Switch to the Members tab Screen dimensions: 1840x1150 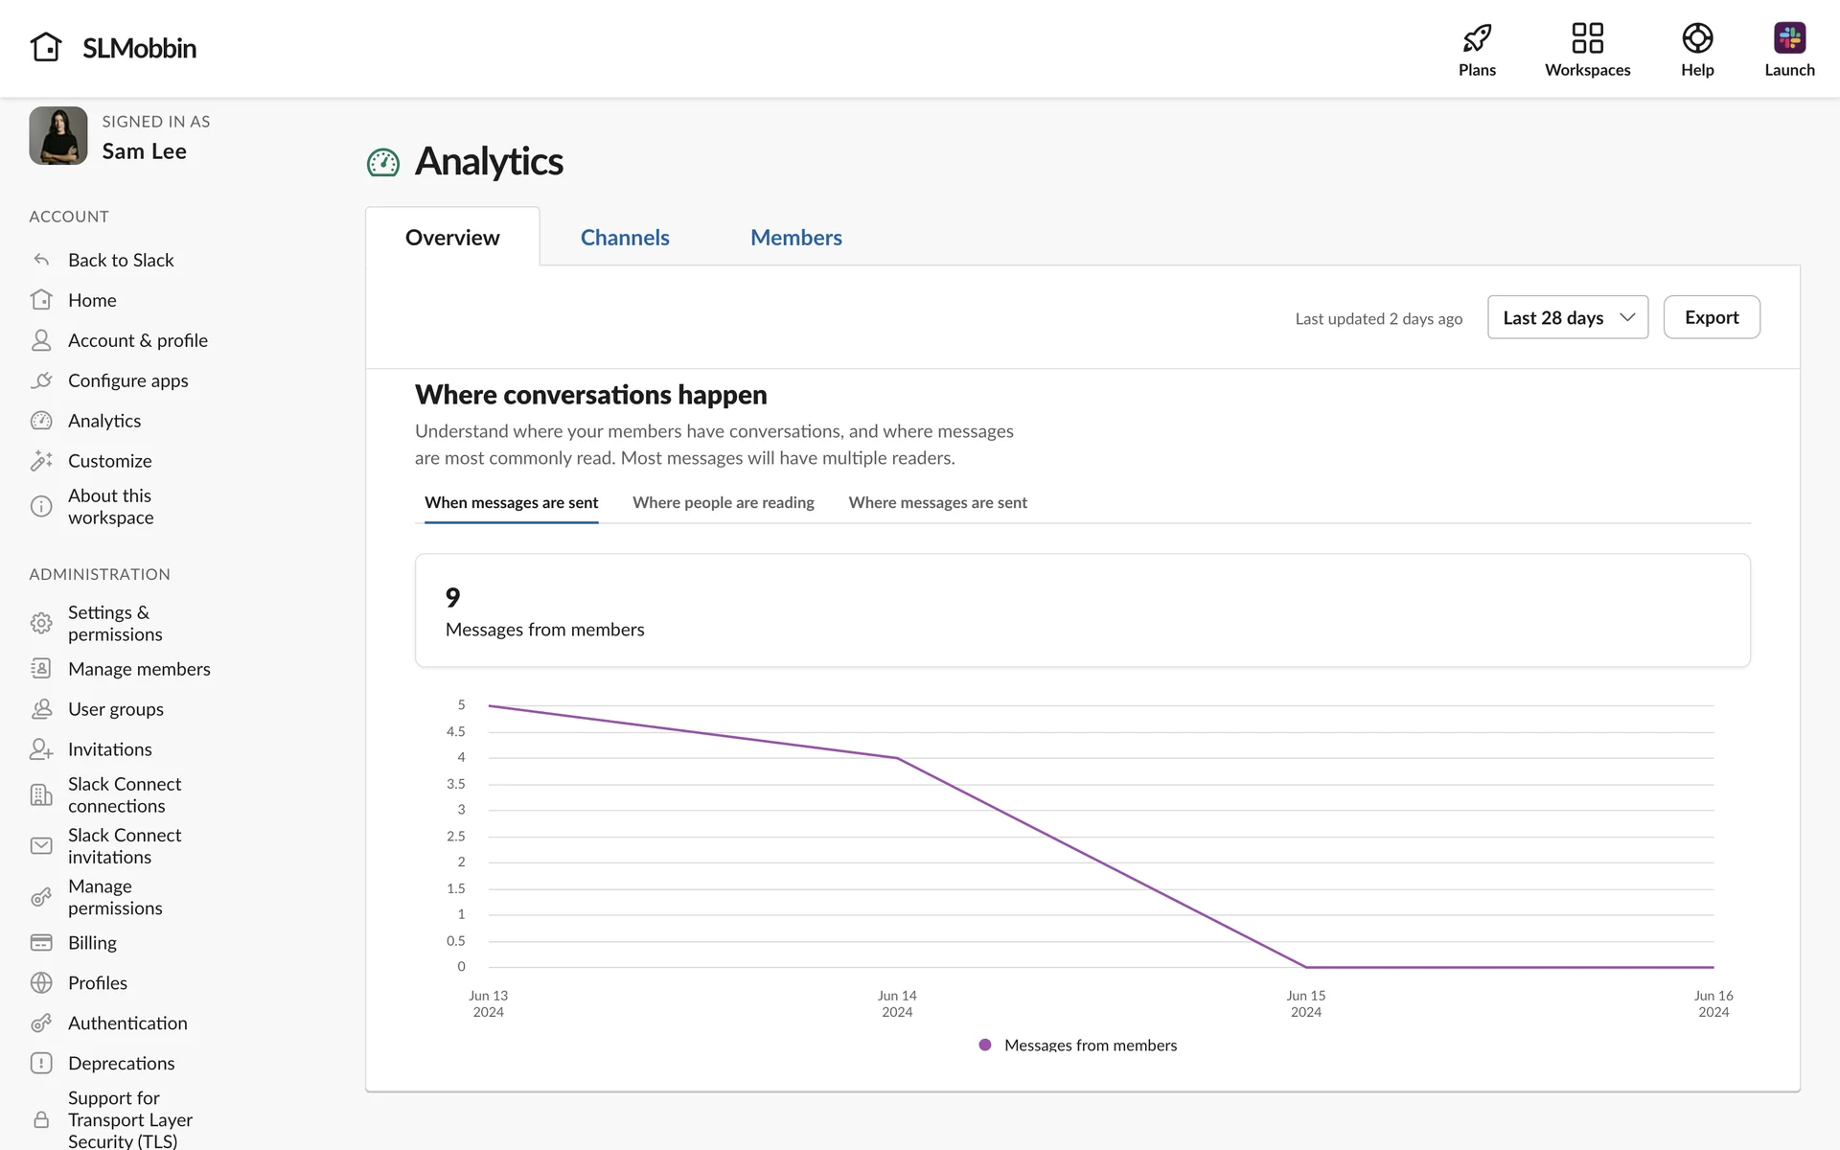coord(795,238)
